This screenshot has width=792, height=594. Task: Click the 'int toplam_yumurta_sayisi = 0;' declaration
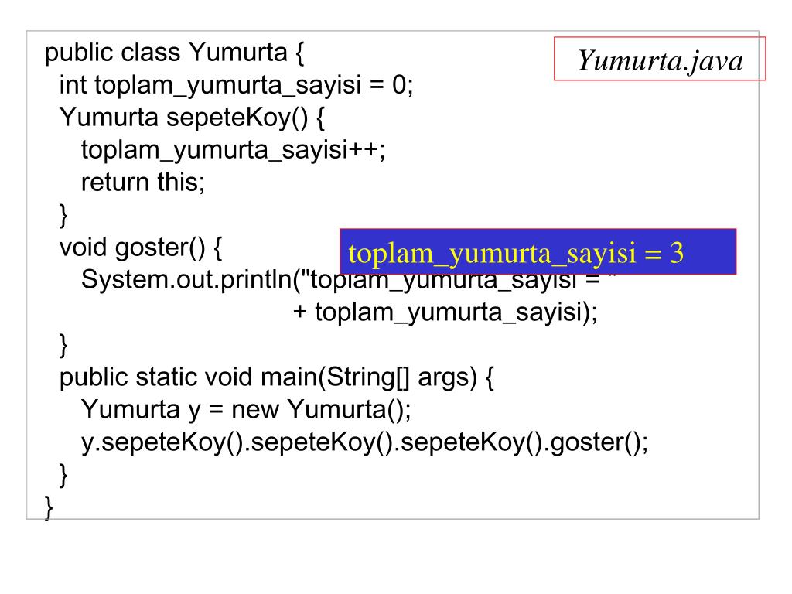236,85
